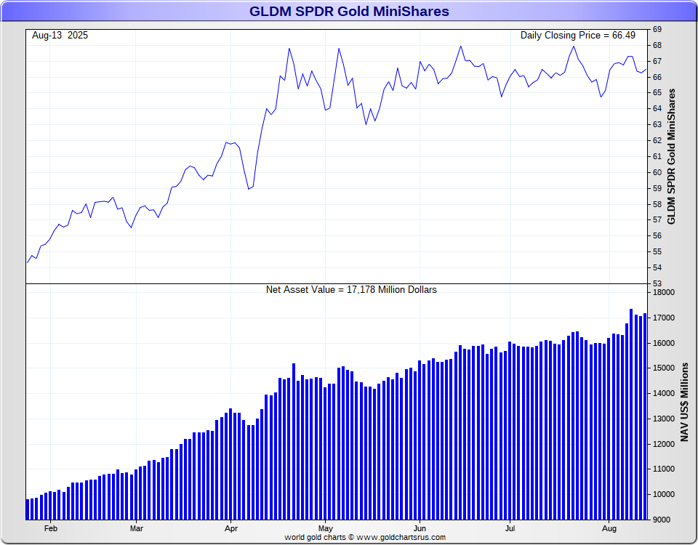The image size is (698, 545).
Task: Select the 'Mar' month label on the x-axis
Action: click(x=137, y=528)
